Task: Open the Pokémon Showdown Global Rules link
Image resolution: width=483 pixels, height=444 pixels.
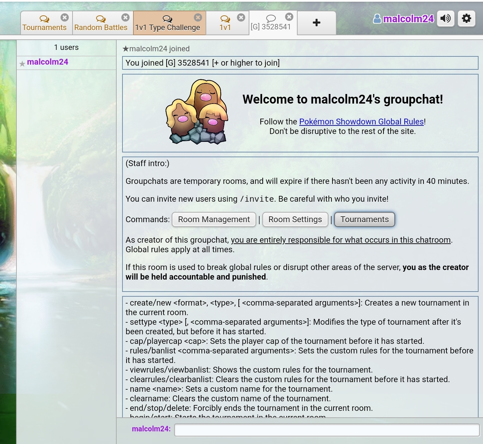Action: (361, 122)
